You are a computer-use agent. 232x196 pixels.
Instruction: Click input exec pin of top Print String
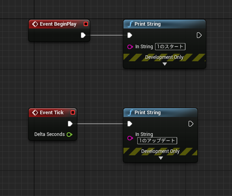130,35
